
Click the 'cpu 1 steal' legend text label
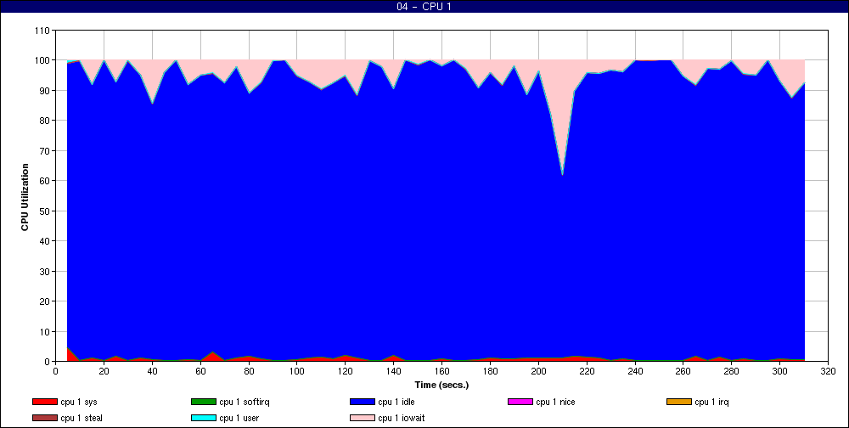point(82,418)
